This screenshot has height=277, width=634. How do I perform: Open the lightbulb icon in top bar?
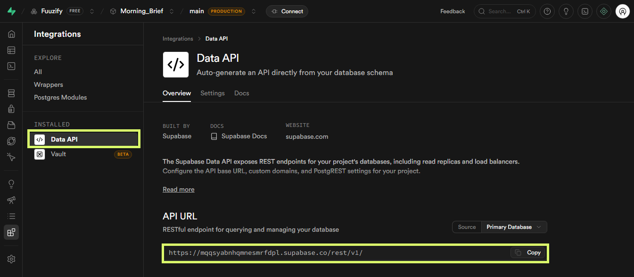click(566, 11)
